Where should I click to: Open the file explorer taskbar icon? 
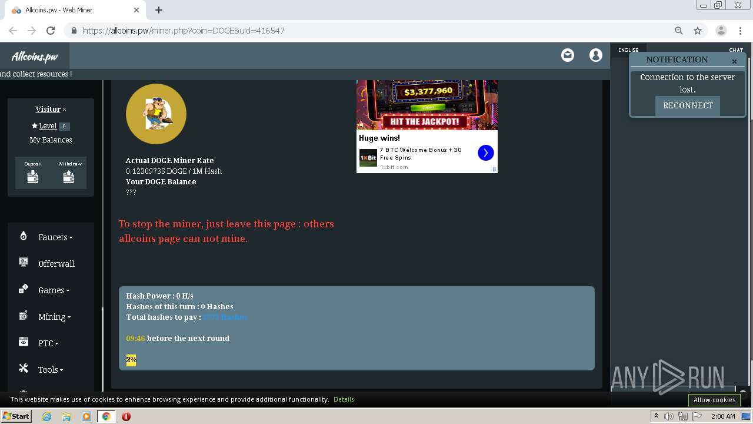(x=66, y=416)
